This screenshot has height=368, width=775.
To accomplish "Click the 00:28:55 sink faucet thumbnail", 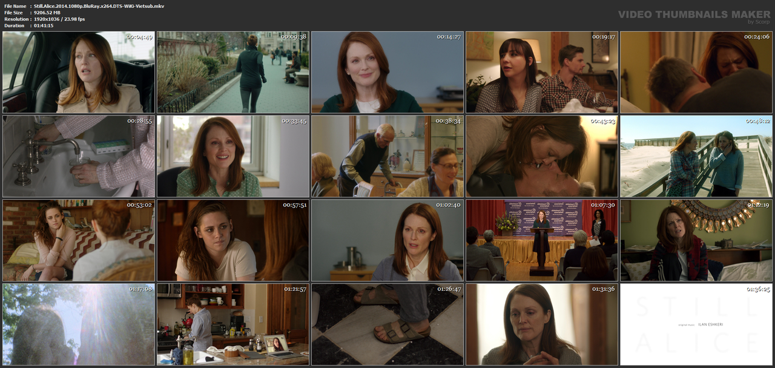I will [79, 156].
